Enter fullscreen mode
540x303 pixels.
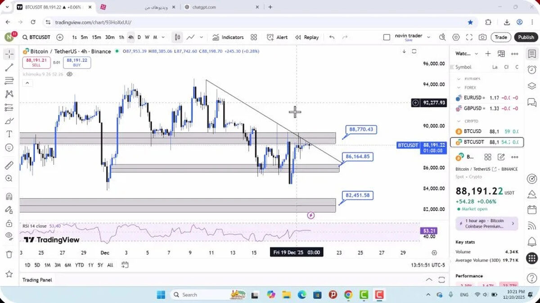[469, 37]
